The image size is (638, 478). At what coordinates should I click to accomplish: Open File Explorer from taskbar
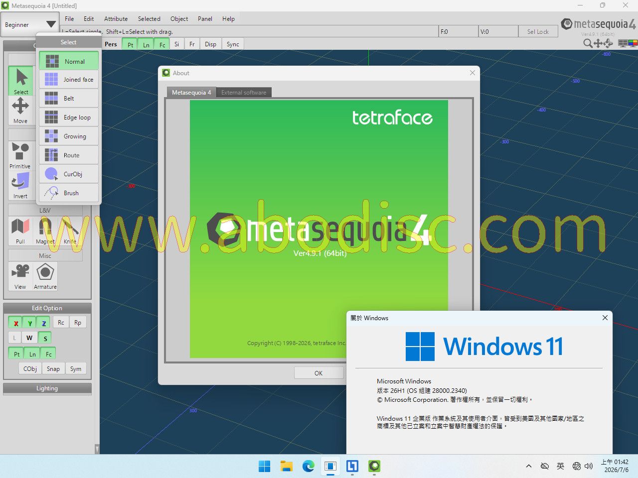click(286, 466)
